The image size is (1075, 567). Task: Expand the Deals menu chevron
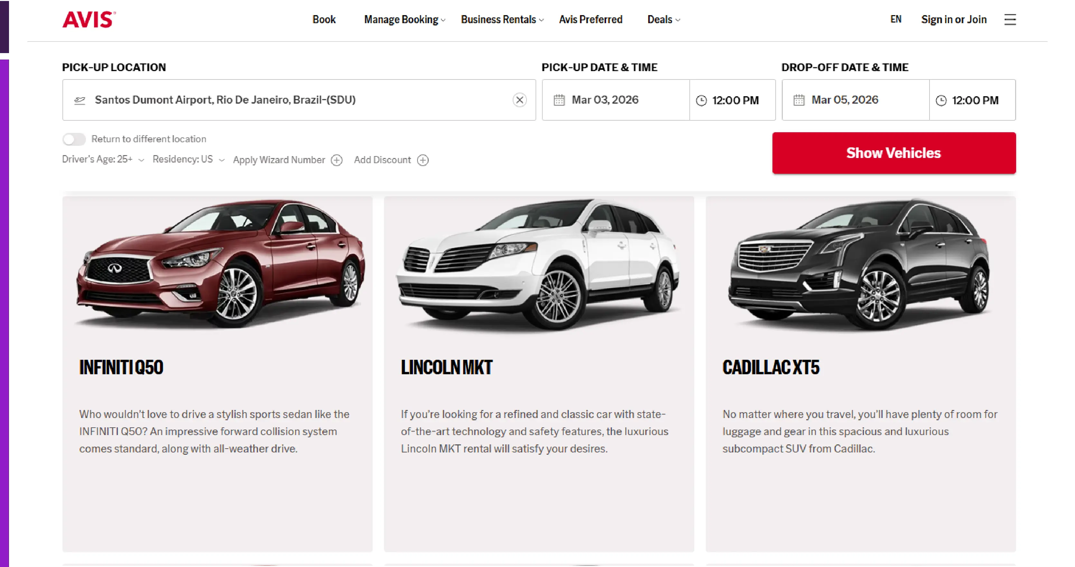[x=678, y=20]
